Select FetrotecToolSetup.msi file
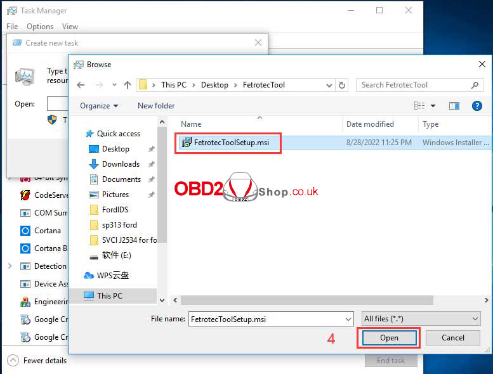 point(231,143)
